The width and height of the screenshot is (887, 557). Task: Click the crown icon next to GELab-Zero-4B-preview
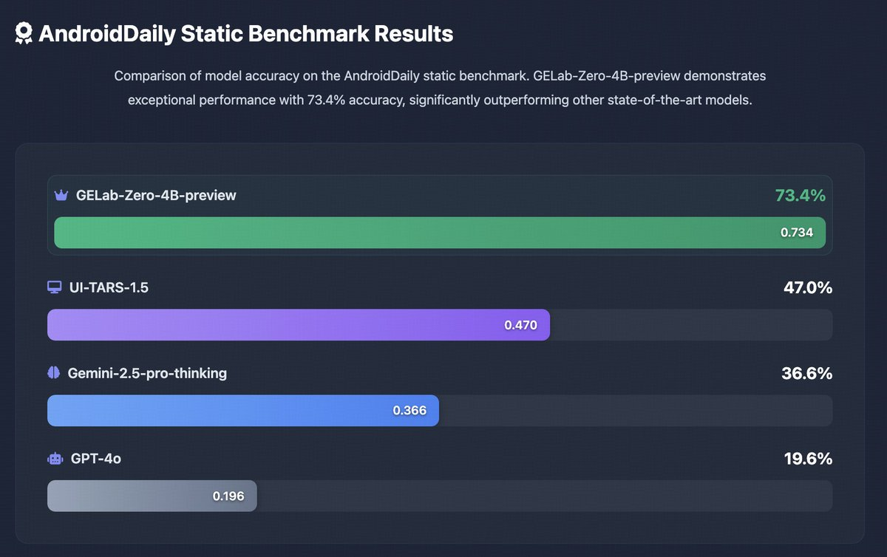(x=61, y=196)
